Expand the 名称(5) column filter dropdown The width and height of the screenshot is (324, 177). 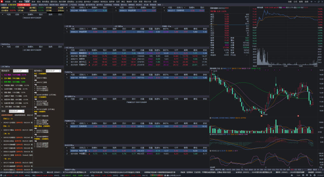point(87,50)
